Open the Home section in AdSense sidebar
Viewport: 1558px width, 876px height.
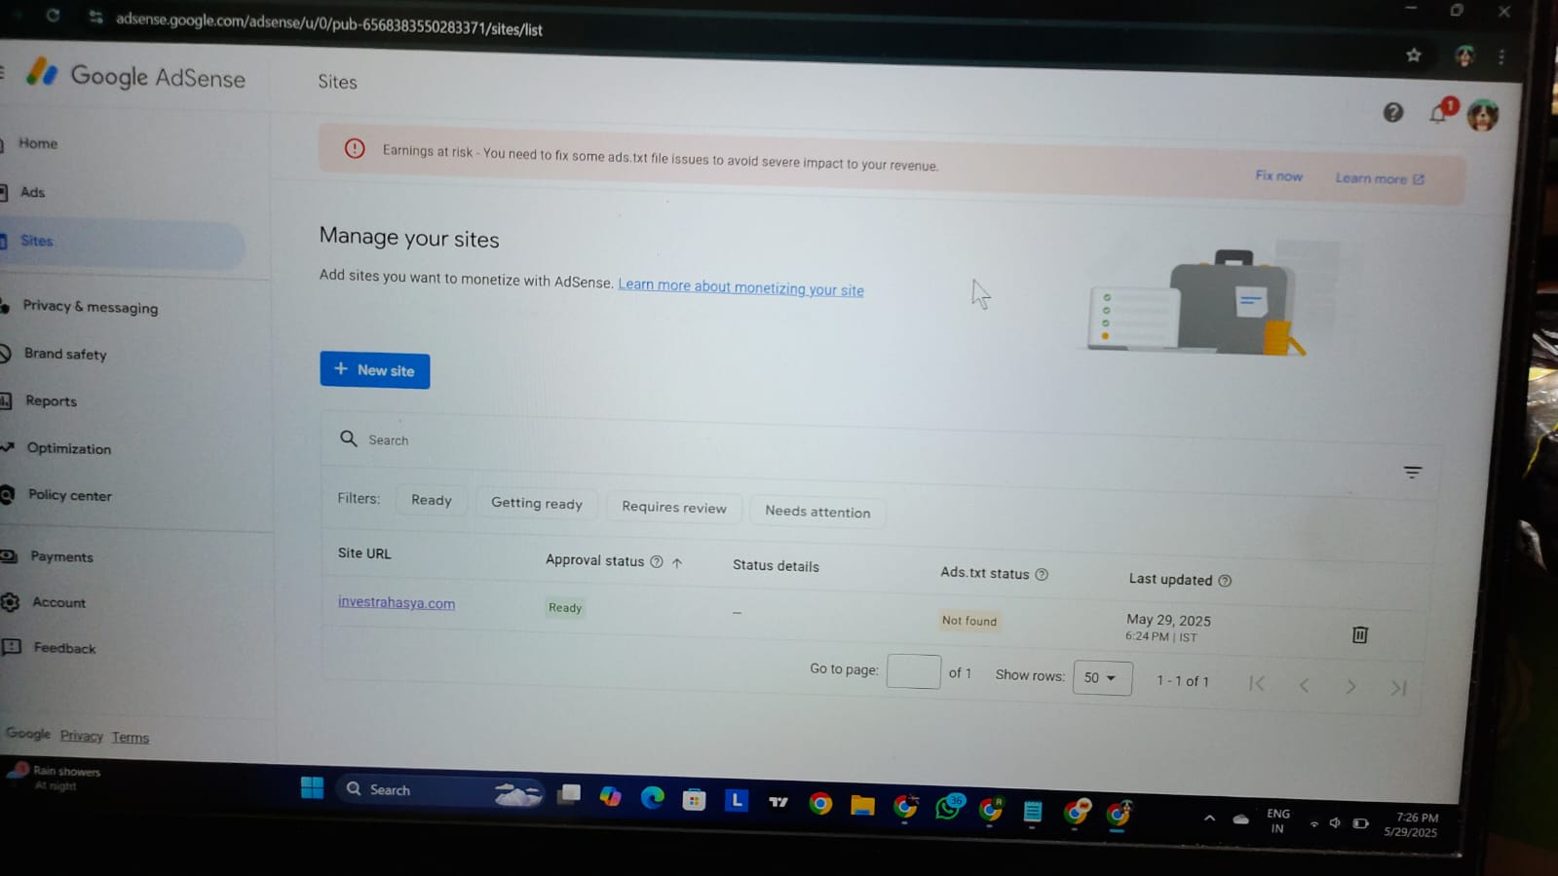click(37, 143)
